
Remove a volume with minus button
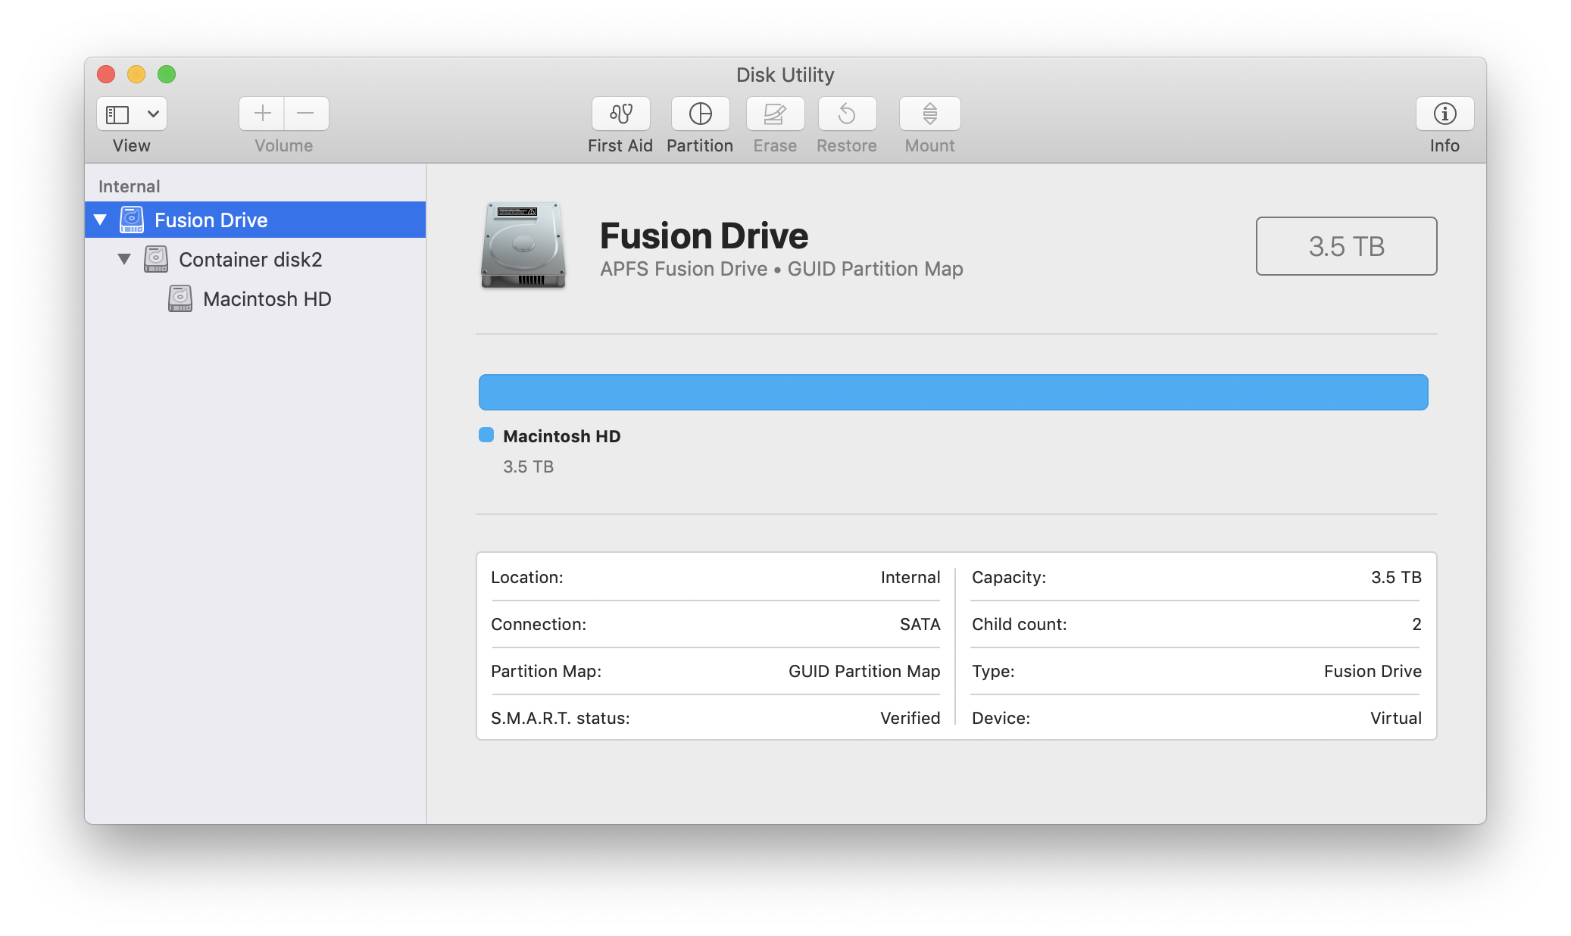point(306,114)
